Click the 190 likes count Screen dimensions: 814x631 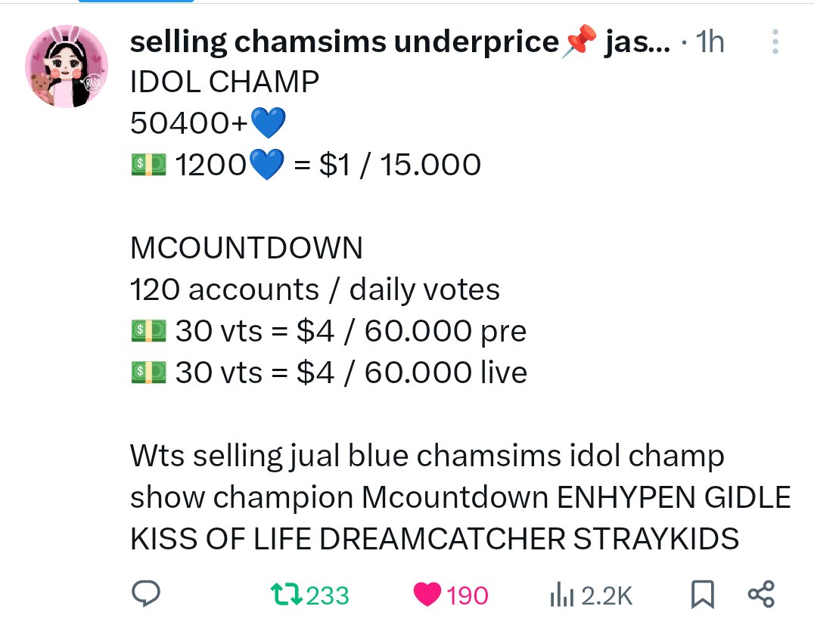468,595
